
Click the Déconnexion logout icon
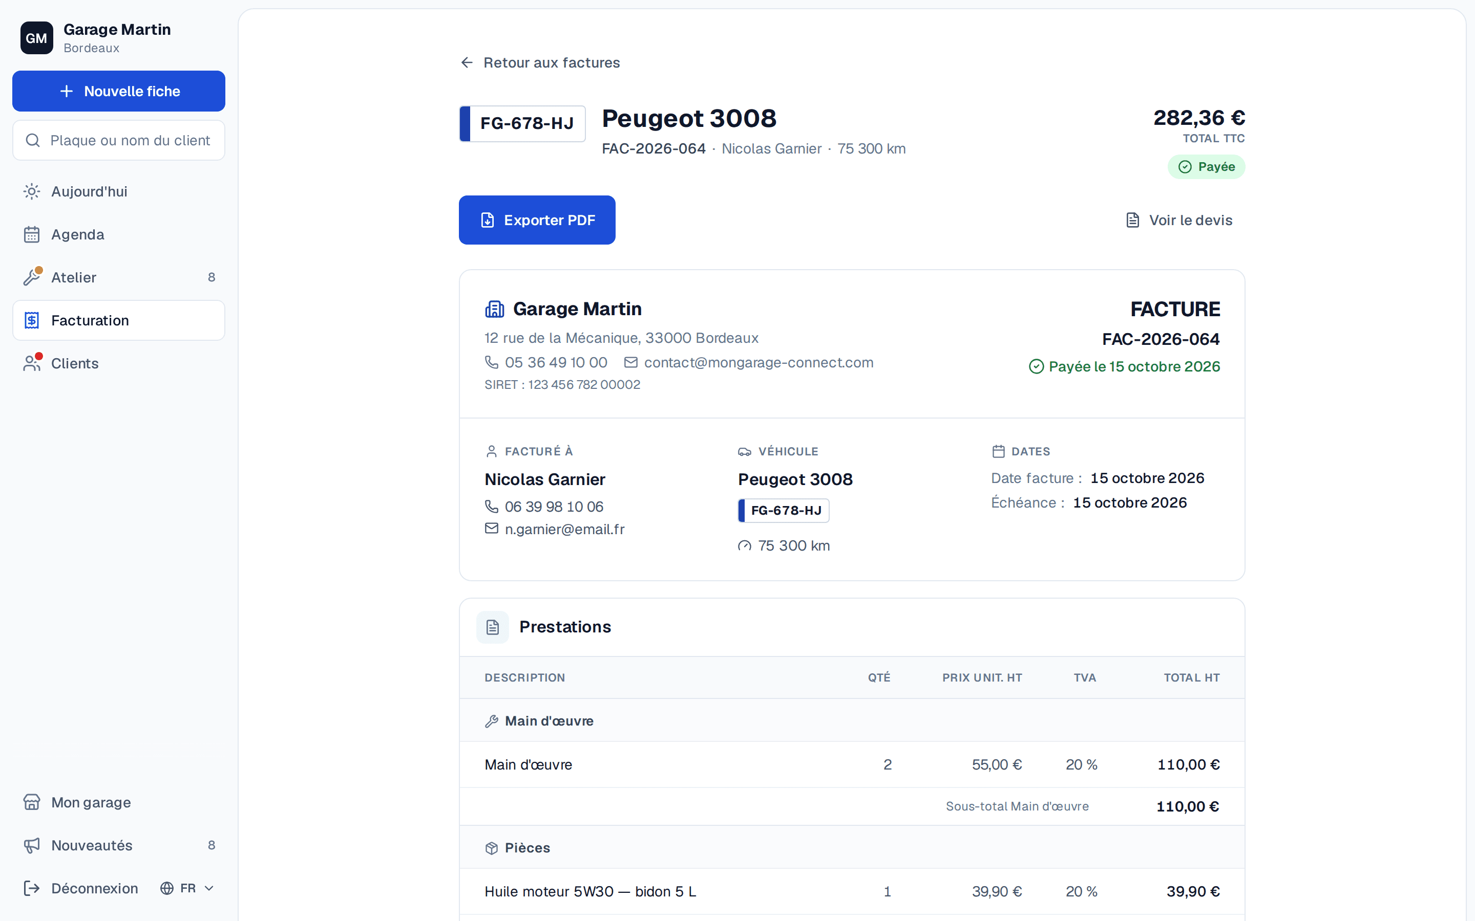click(x=32, y=888)
